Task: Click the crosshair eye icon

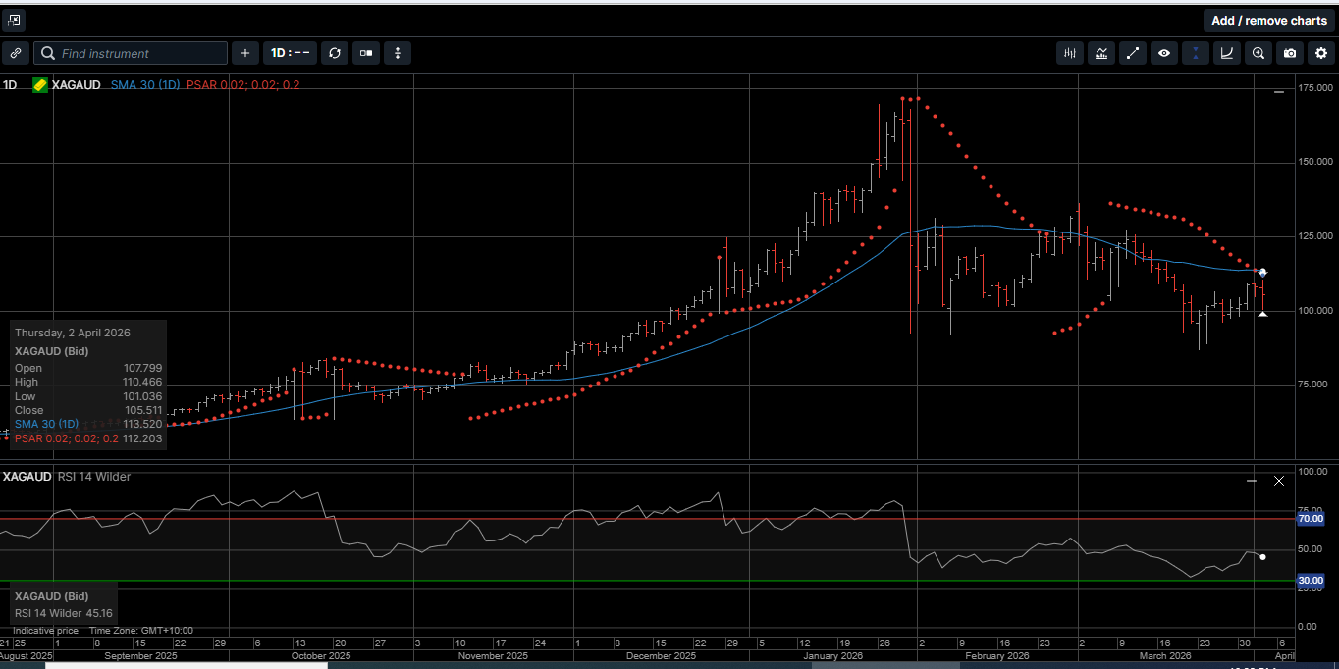Action: point(1164,53)
